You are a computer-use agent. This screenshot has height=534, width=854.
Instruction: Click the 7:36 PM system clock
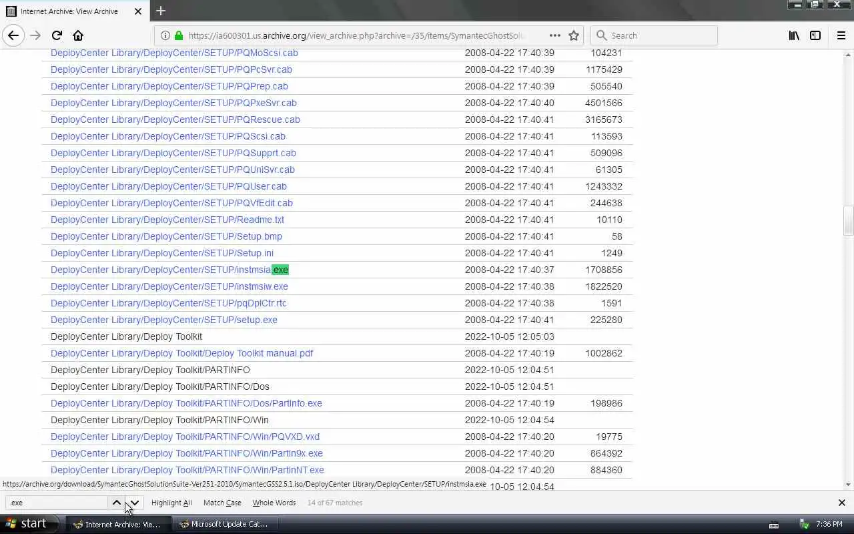(829, 525)
